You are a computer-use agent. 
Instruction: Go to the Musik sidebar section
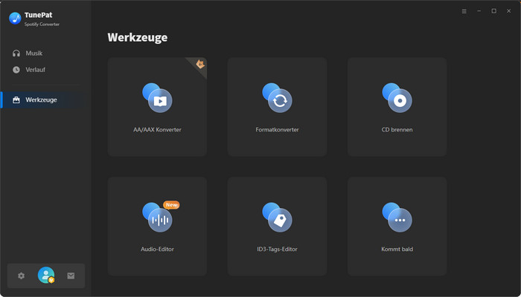pyautogui.click(x=34, y=53)
